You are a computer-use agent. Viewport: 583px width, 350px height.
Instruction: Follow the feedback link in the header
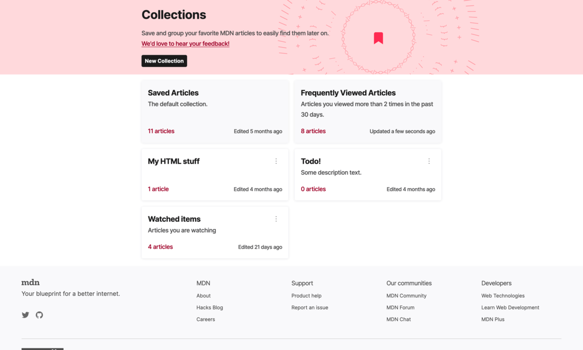185,44
